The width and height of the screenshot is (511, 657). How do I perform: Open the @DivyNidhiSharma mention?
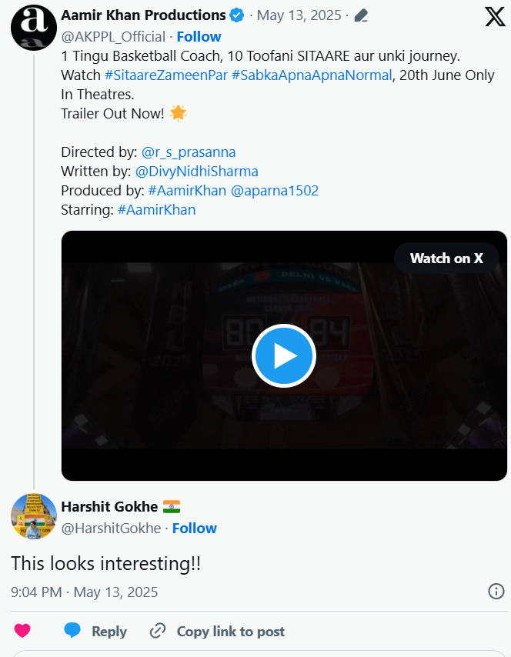pos(196,171)
